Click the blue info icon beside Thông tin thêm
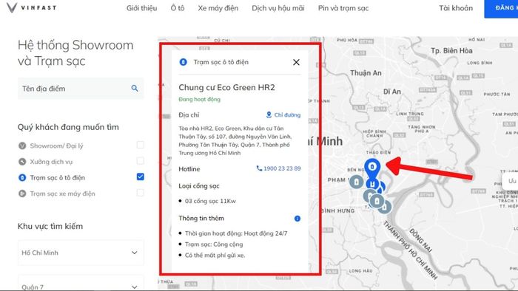Viewport: 518px width, 291px height. pyautogui.click(x=297, y=219)
